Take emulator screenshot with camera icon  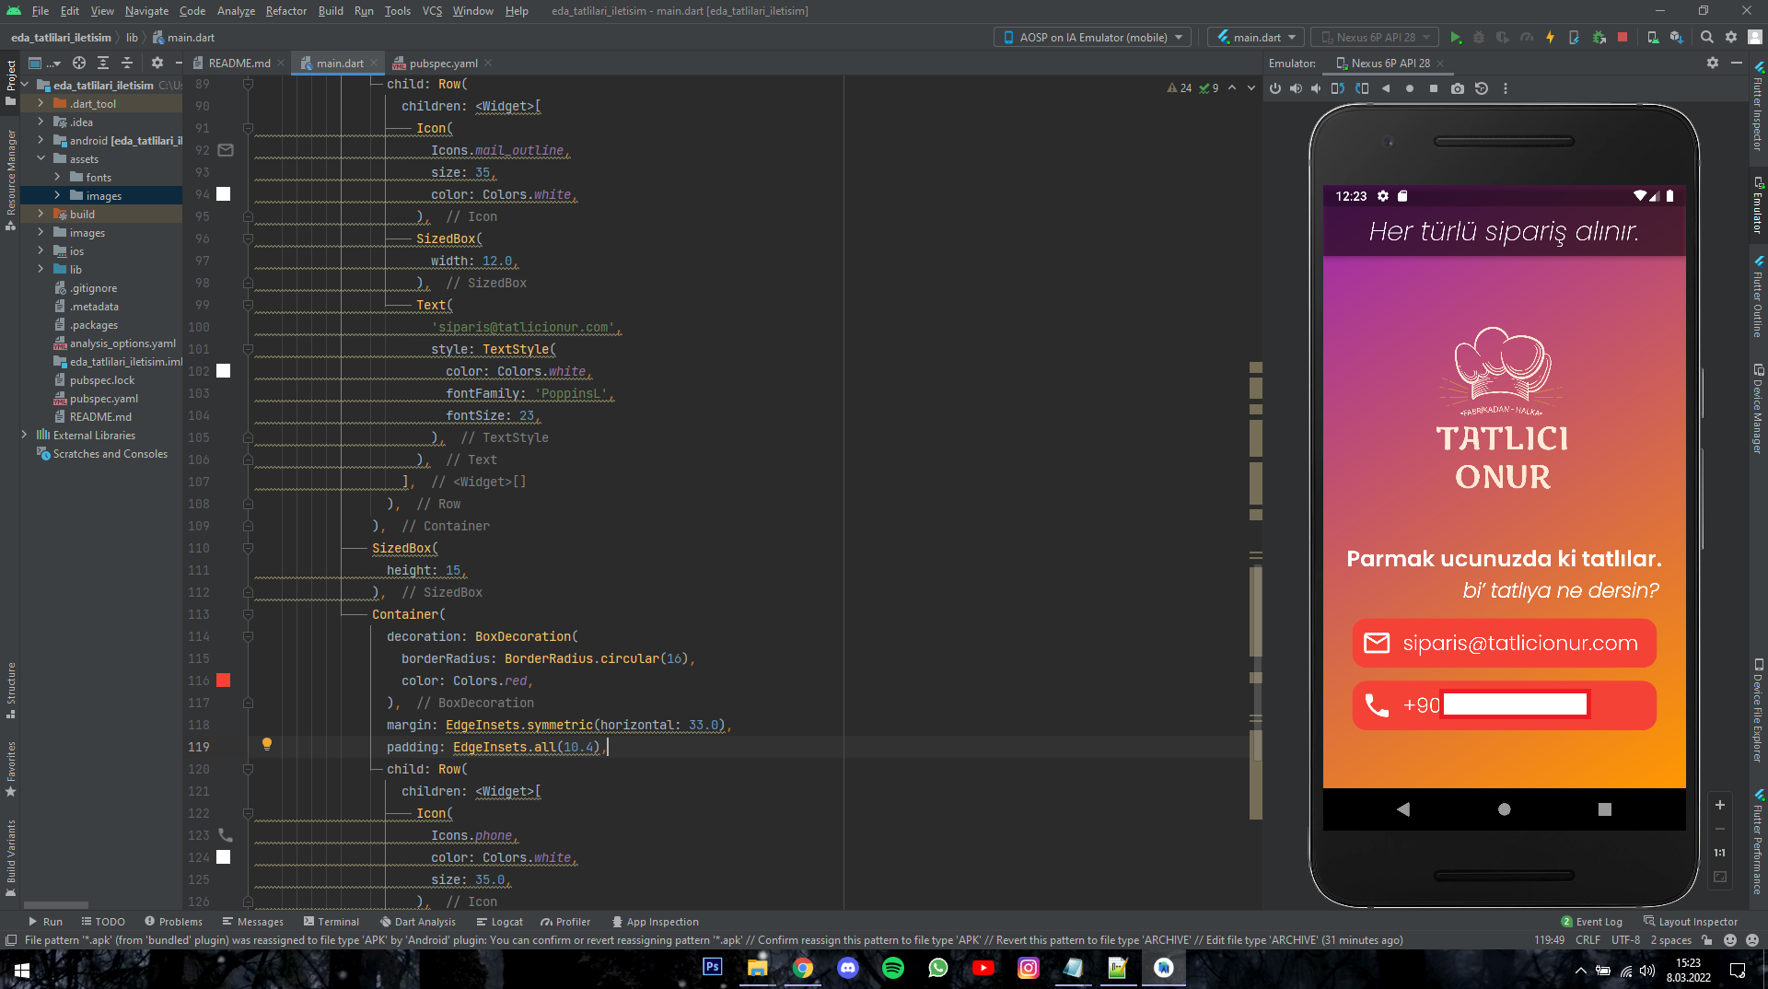[1458, 88]
